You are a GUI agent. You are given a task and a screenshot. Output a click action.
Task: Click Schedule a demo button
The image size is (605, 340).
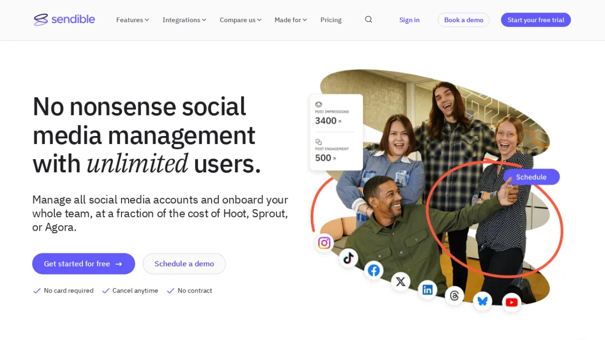pos(184,263)
